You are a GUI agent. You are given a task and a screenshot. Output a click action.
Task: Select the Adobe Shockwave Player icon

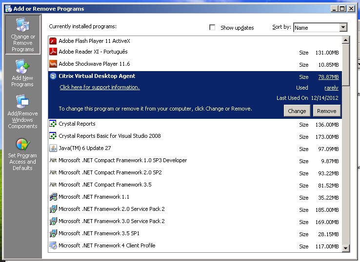[x=53, y=64]
